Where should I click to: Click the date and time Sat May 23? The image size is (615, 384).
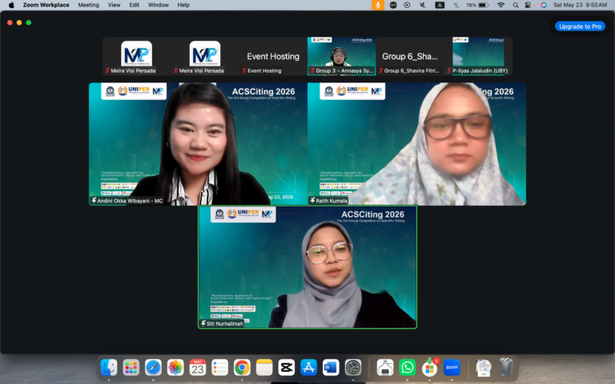580,5
